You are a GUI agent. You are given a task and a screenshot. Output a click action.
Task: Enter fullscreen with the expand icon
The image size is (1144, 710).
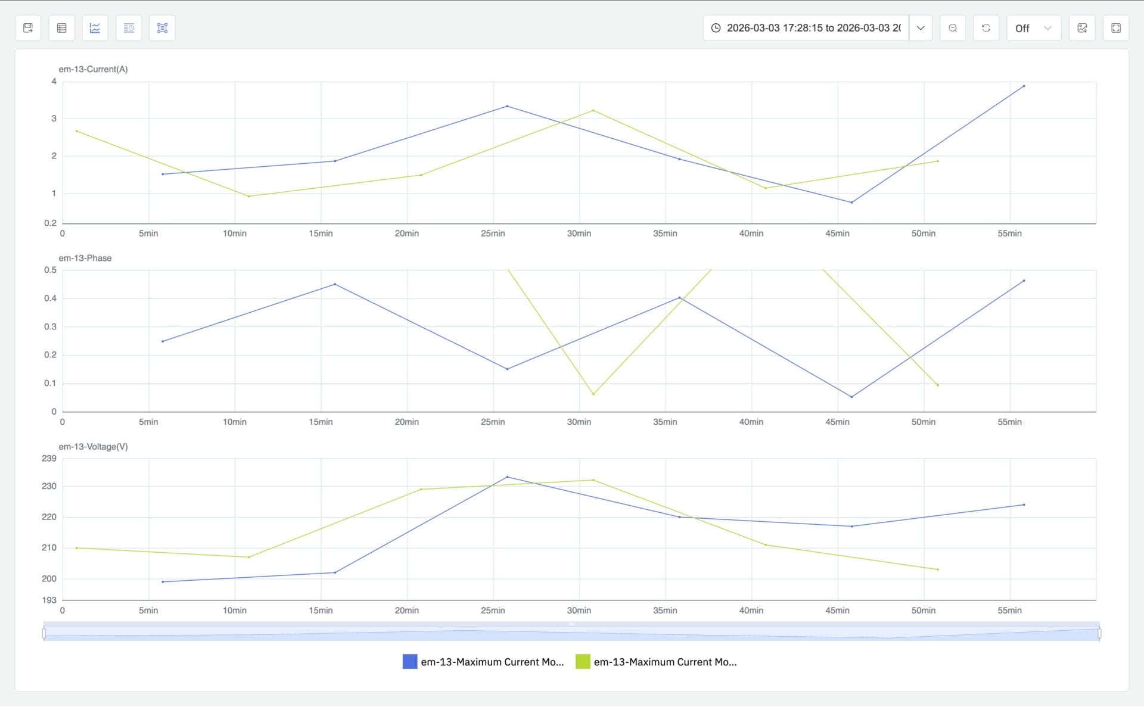tap(1116, 28)
